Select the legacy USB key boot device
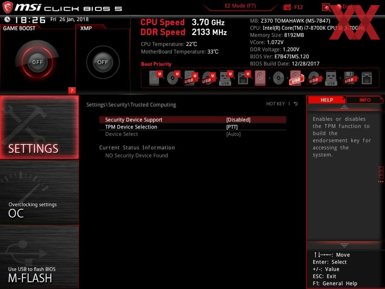The image size is (385, 289). (331, 78)
